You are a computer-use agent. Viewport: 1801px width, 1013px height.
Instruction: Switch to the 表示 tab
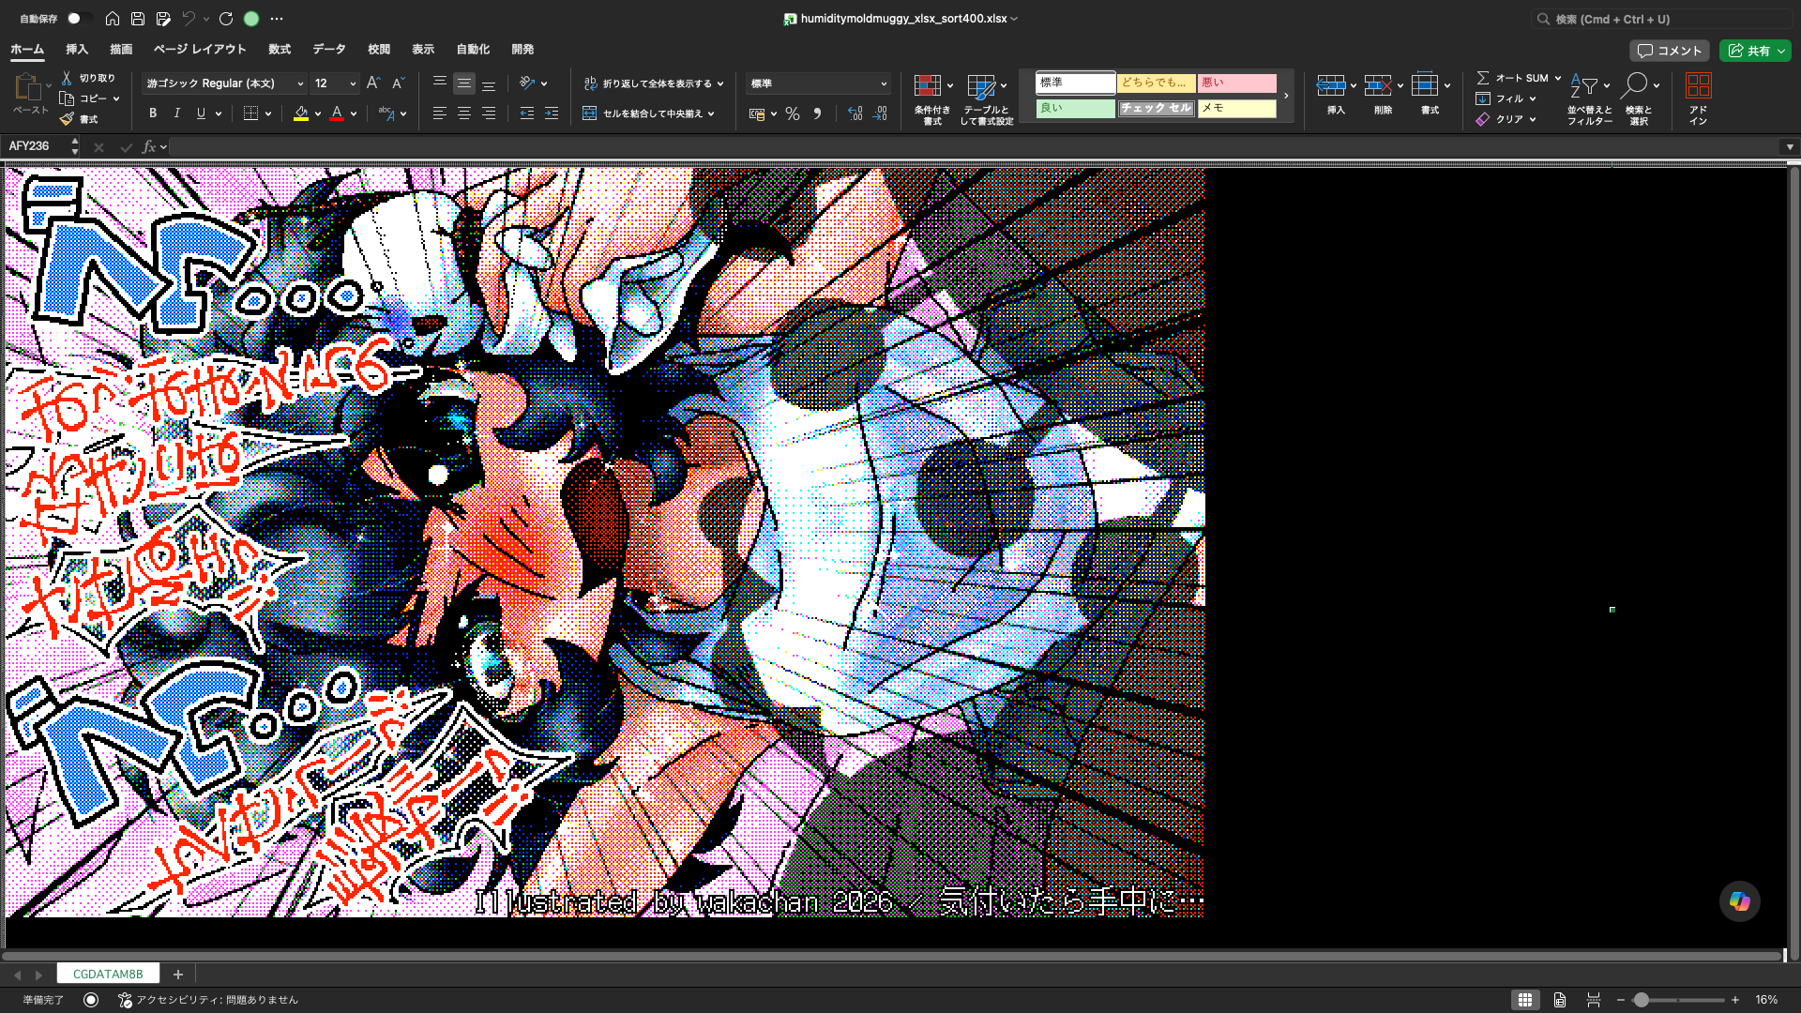click(423, 50)
